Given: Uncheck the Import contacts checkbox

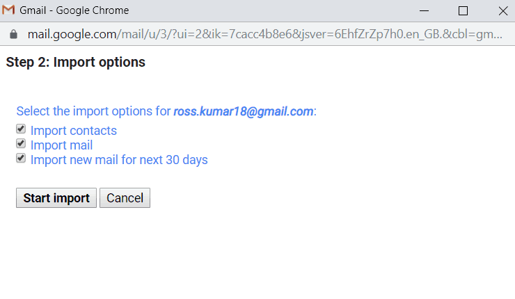Looking at the screenshot, I should (x=21, y=129).
